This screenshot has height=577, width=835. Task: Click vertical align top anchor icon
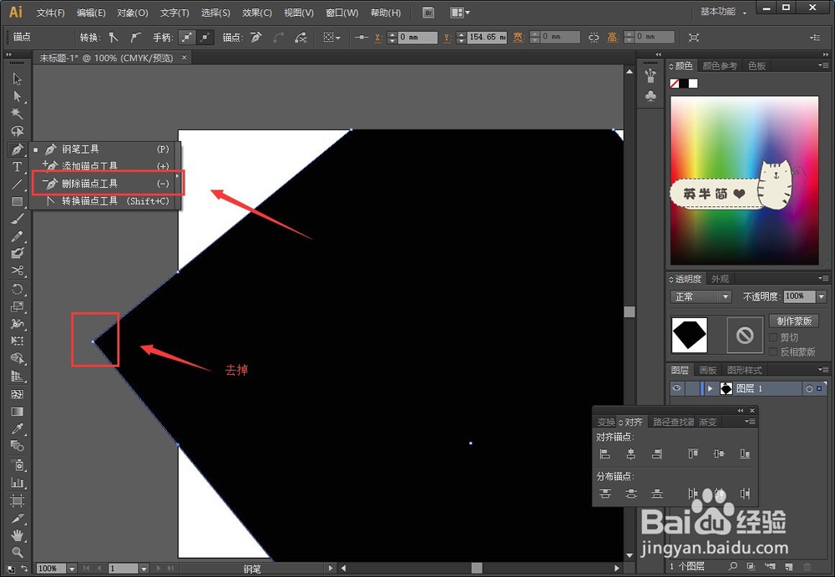[x=692, y=454]
